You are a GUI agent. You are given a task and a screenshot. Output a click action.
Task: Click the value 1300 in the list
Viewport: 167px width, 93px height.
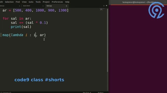pos(63,10)
